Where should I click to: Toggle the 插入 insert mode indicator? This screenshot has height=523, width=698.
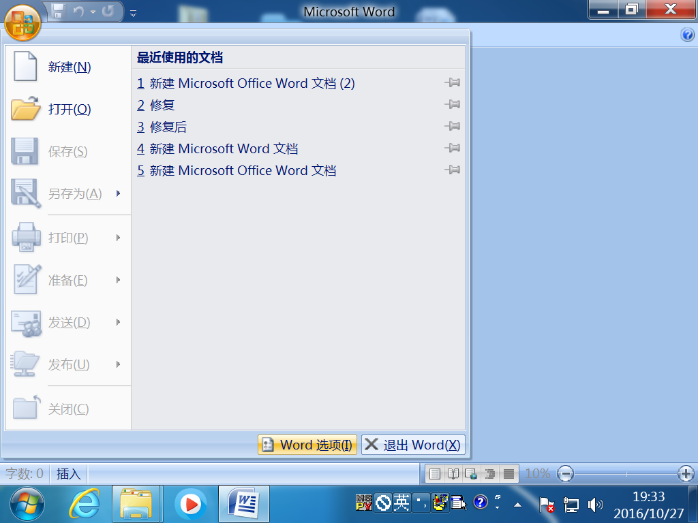(69, 474)
